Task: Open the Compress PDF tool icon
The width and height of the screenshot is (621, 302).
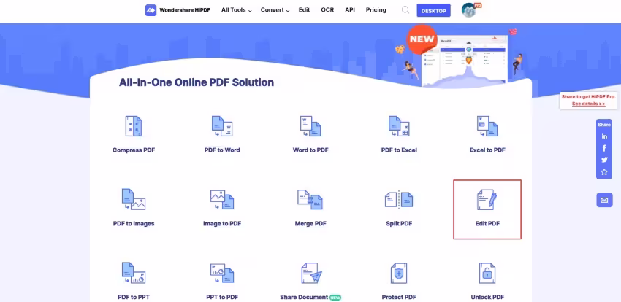Action: (x=134, y=126)
